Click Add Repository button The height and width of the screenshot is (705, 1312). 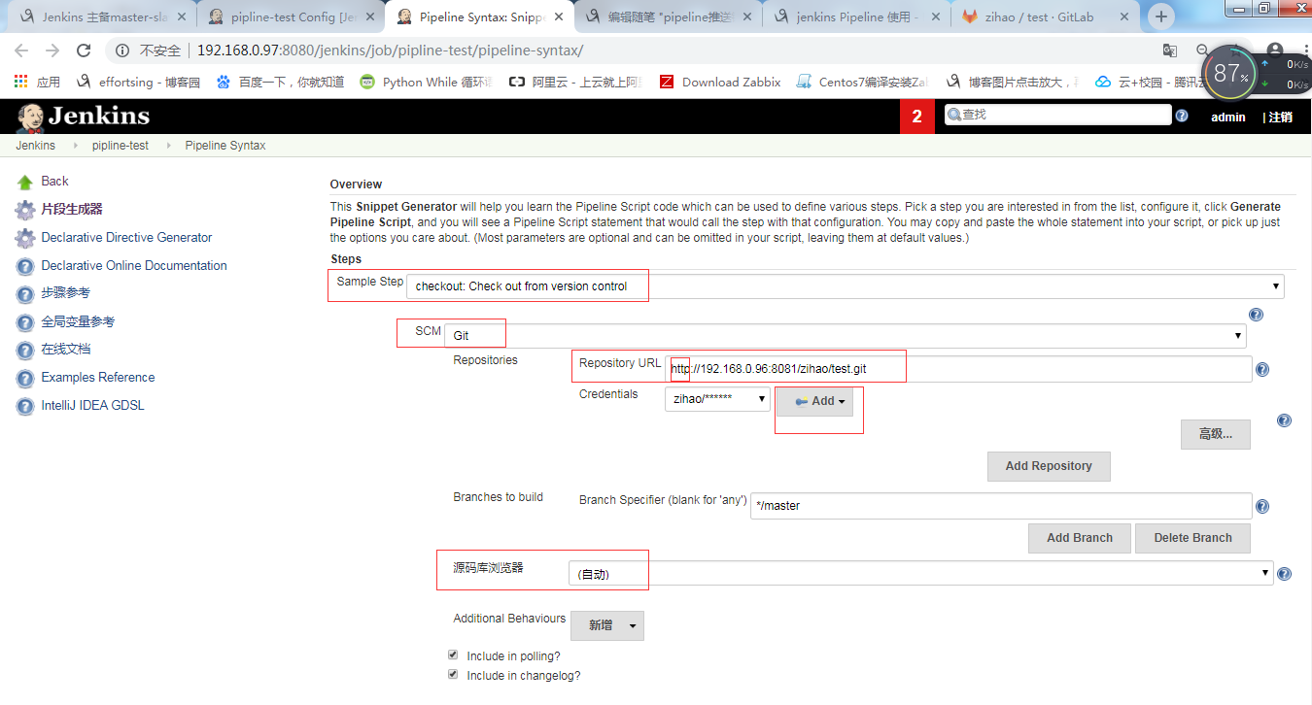(1049, 466)
